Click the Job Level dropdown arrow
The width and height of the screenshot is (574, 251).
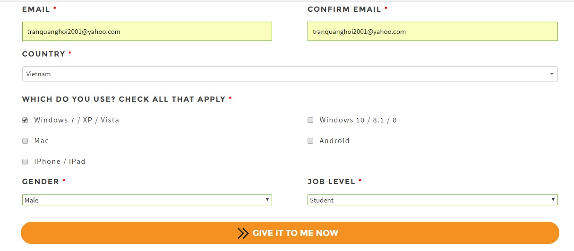coord(553,200)
